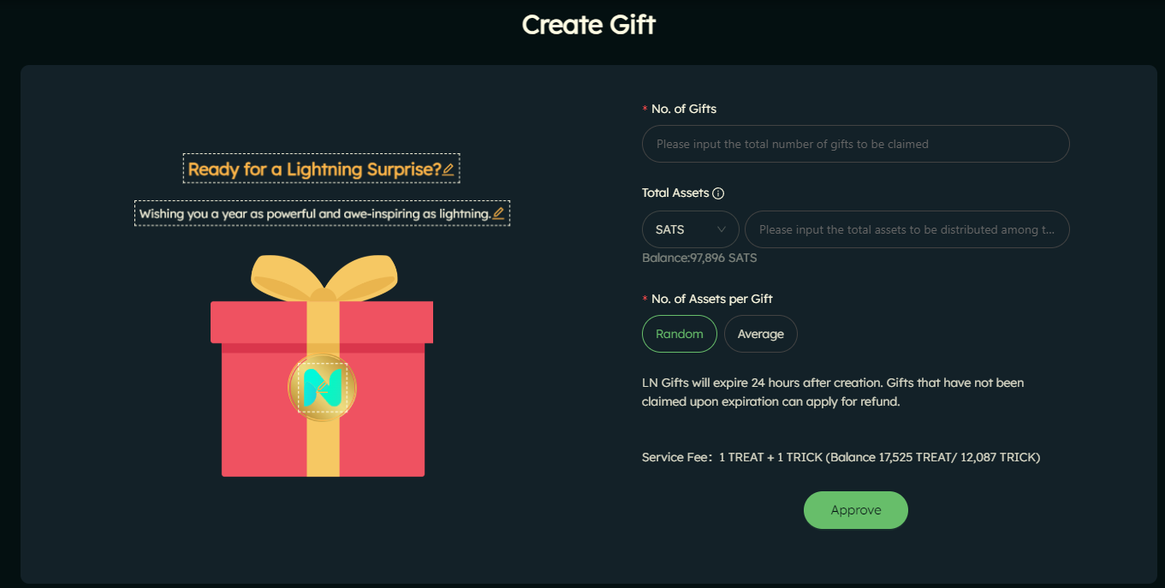1165x588 pixels.
Task: Click the pencil icon after the lightning wish message
Action: tap(498, 213)
